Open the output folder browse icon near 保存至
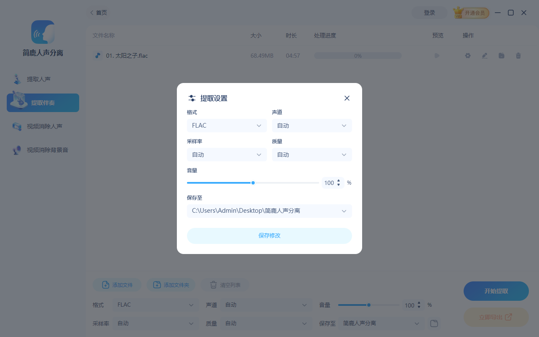539x337 pixels. 434,323
